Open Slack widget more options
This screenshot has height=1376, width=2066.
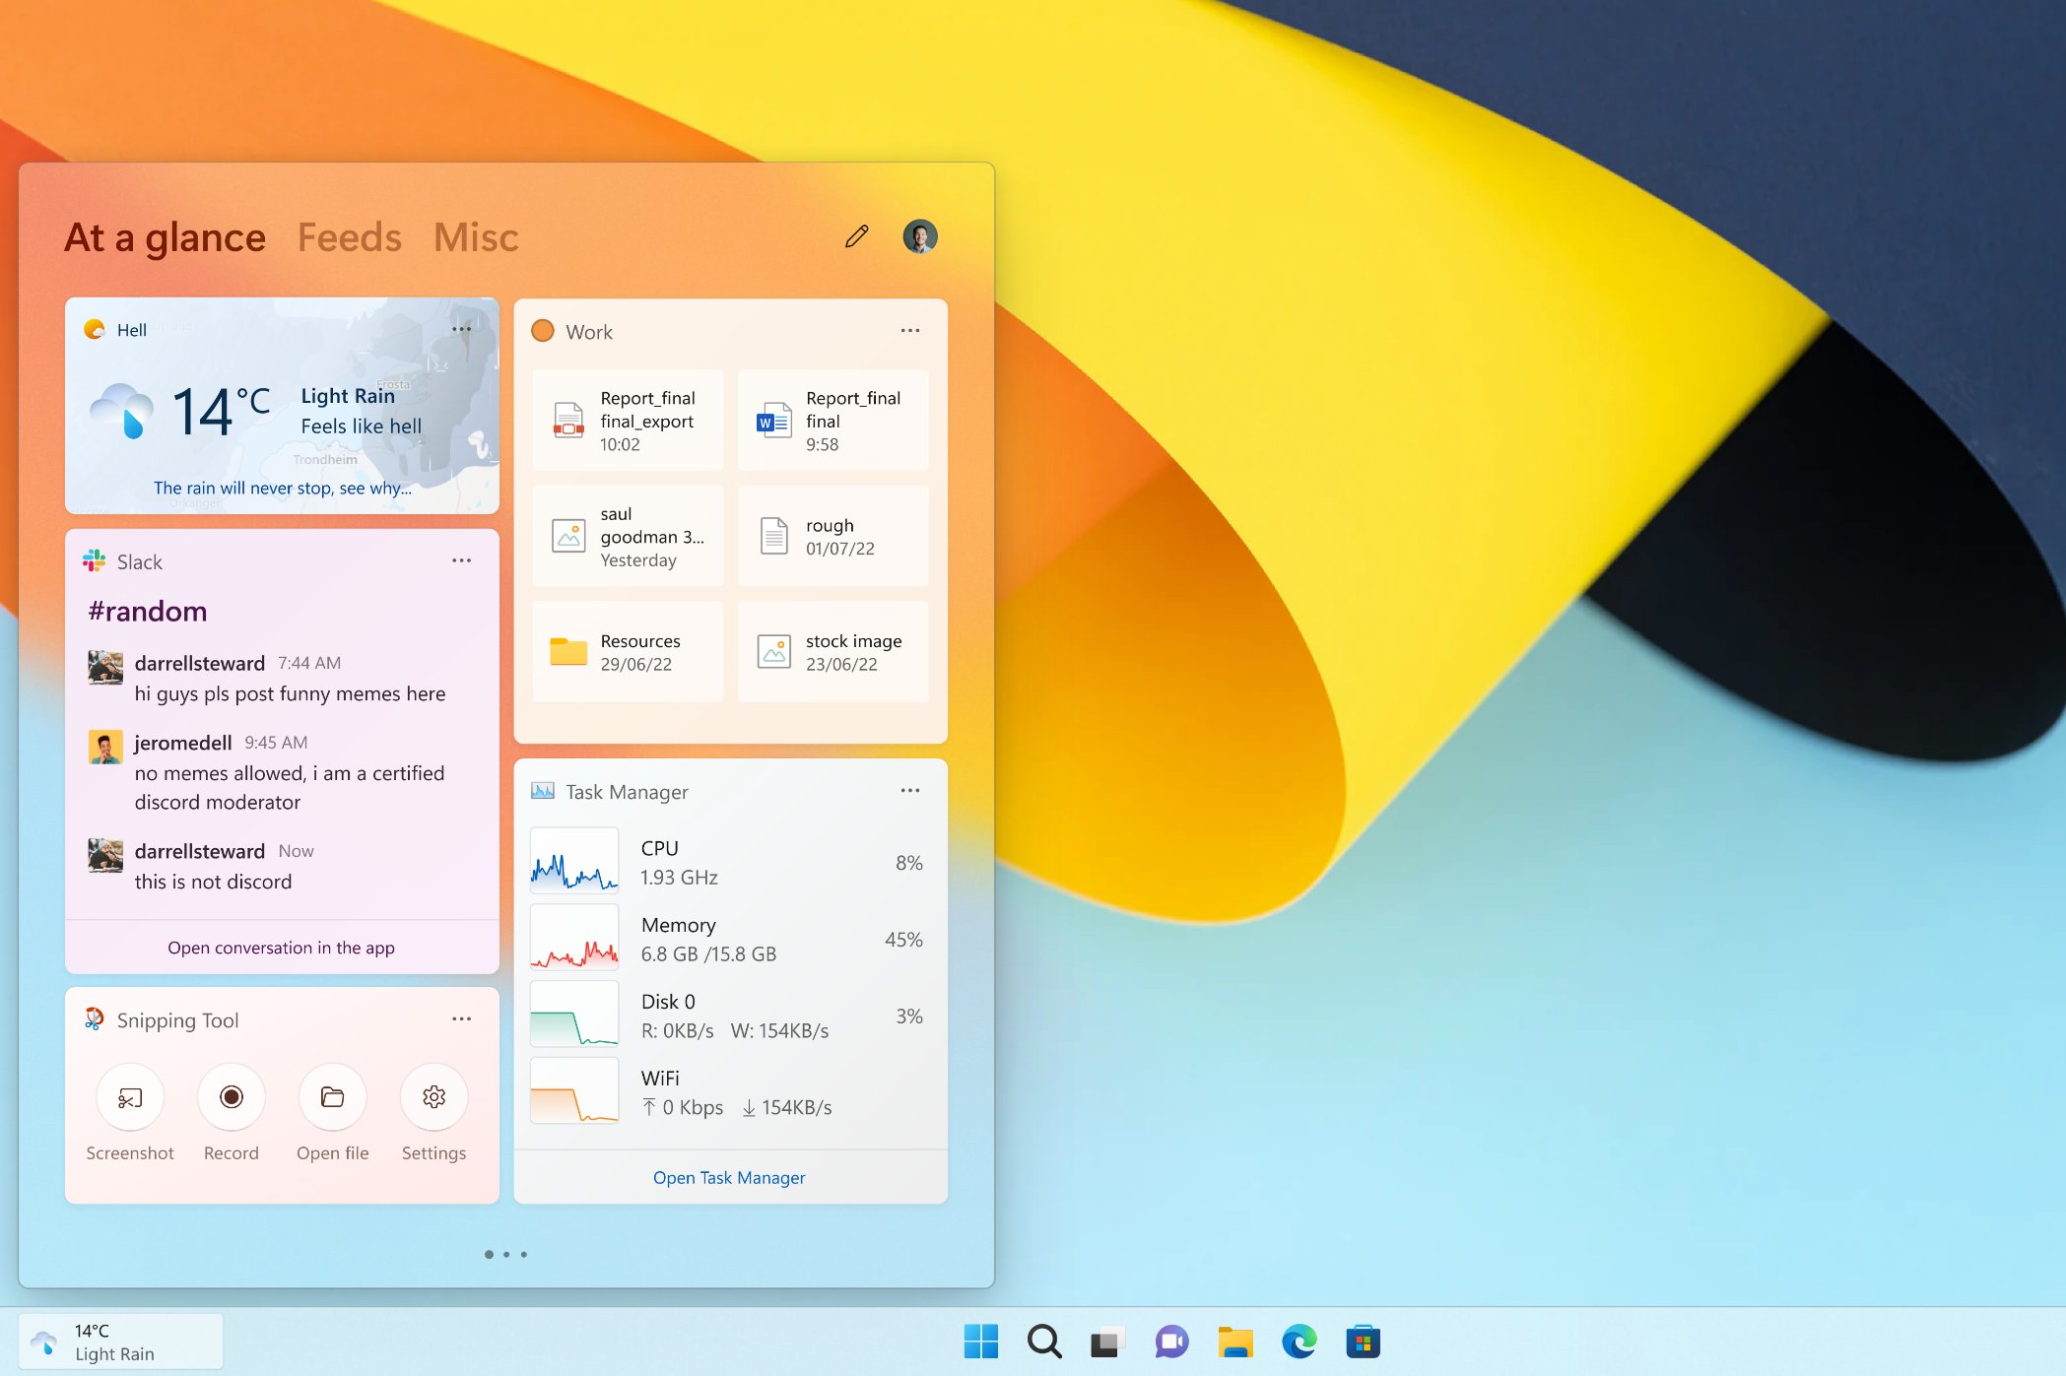[x=461, y=560]
